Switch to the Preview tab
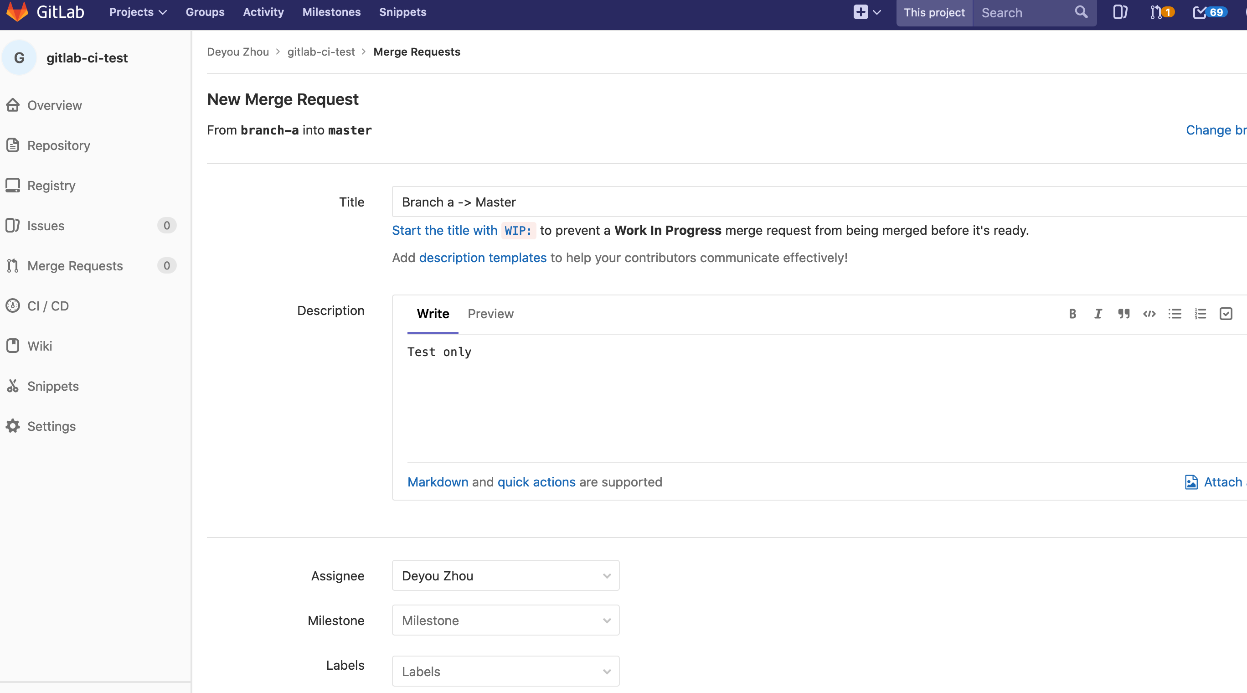 click(x=490, y=314)
